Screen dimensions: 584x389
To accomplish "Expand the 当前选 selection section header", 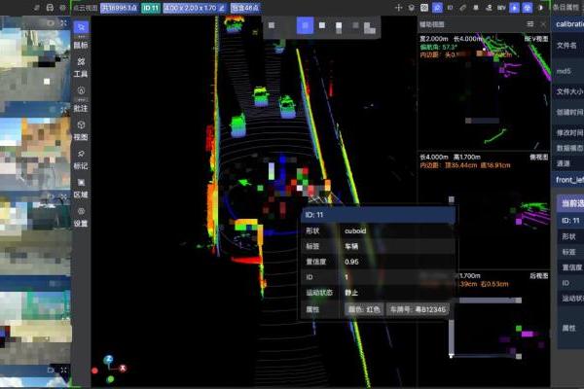I will click(568, 201).
